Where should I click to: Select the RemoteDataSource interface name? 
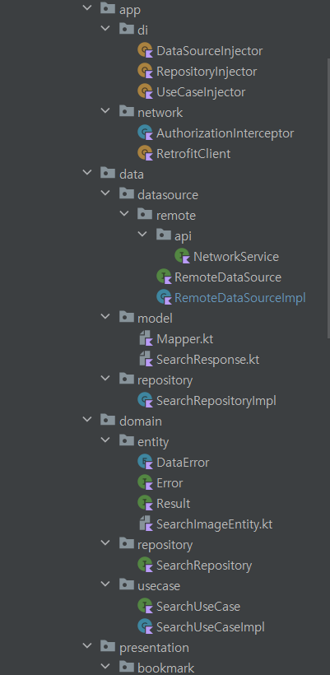point(228,277)
